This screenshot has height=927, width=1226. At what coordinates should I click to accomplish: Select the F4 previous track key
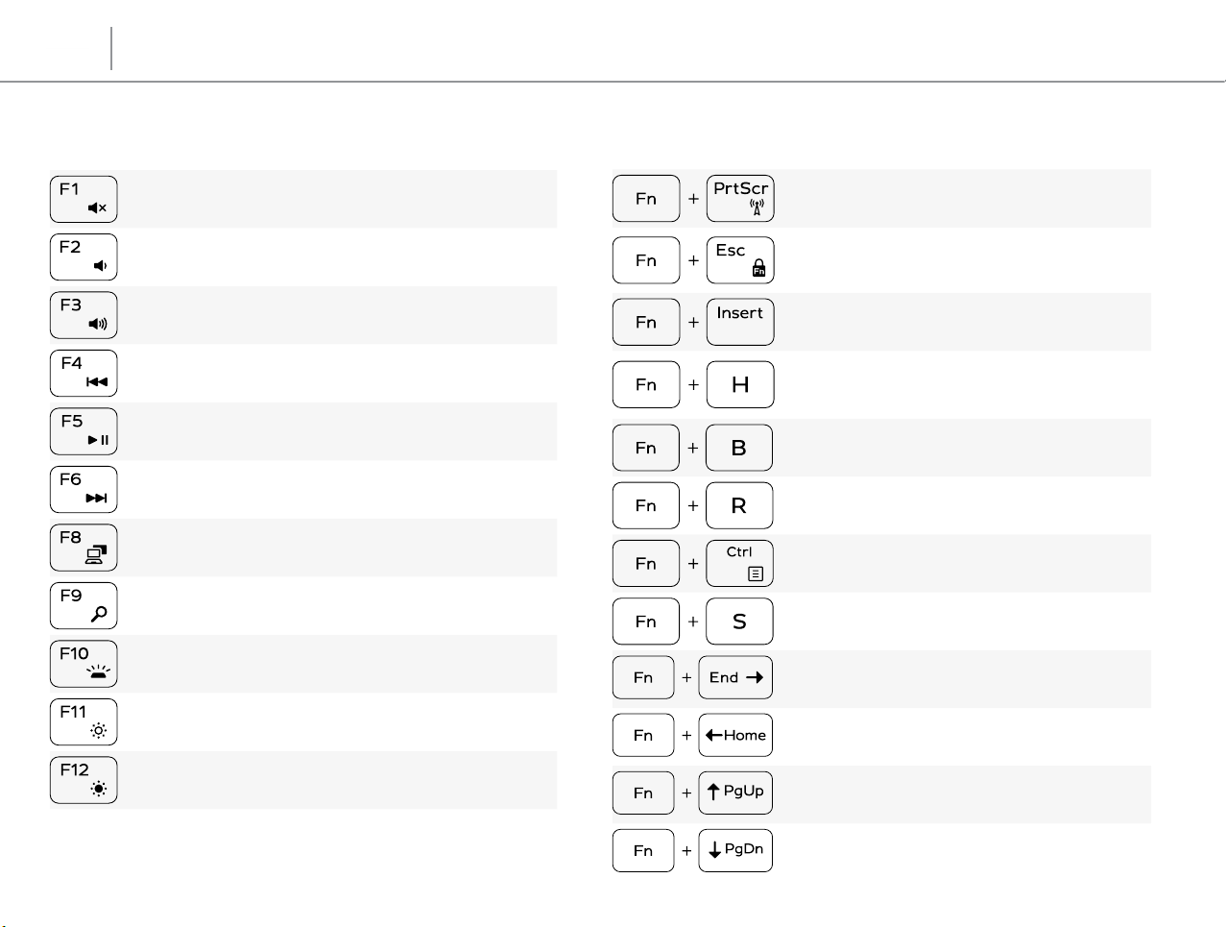[x=84, y=374]
